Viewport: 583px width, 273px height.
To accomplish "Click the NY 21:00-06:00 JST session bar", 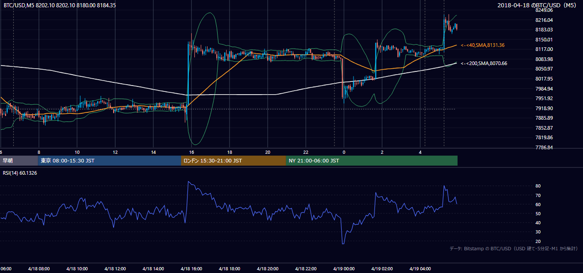I will click(372, 161).
